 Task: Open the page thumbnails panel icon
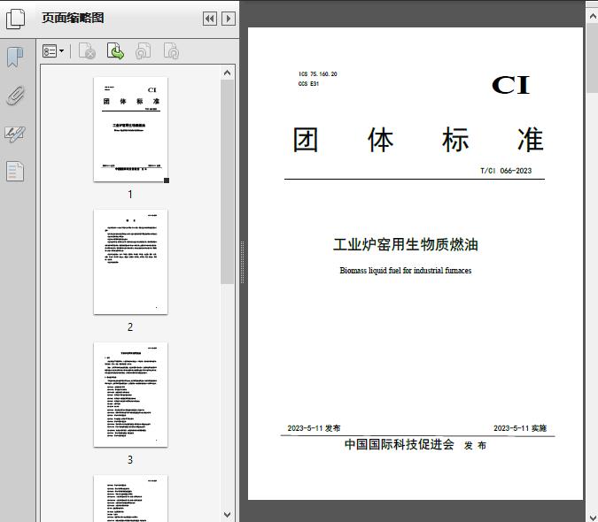point(16,19)
